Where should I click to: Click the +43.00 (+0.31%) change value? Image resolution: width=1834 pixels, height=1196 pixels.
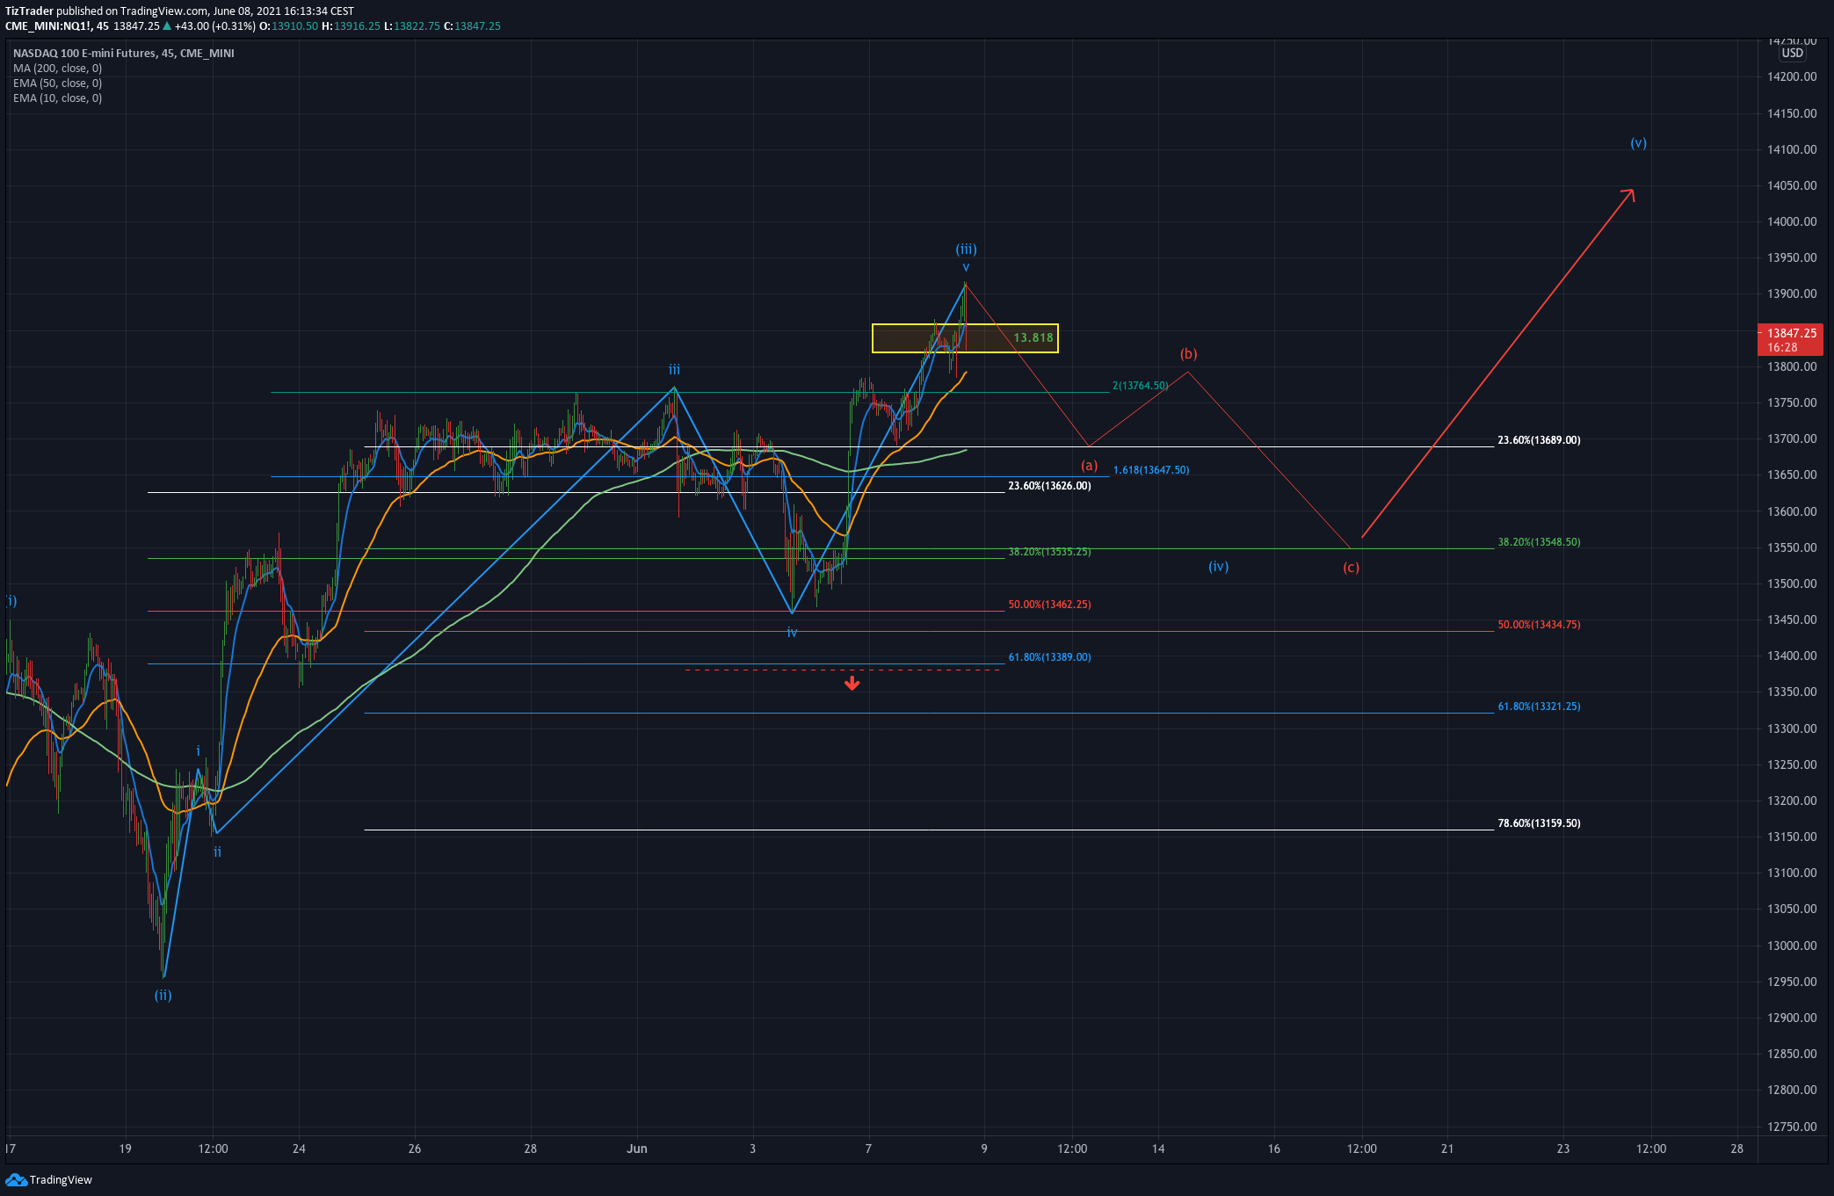[214, 26]
